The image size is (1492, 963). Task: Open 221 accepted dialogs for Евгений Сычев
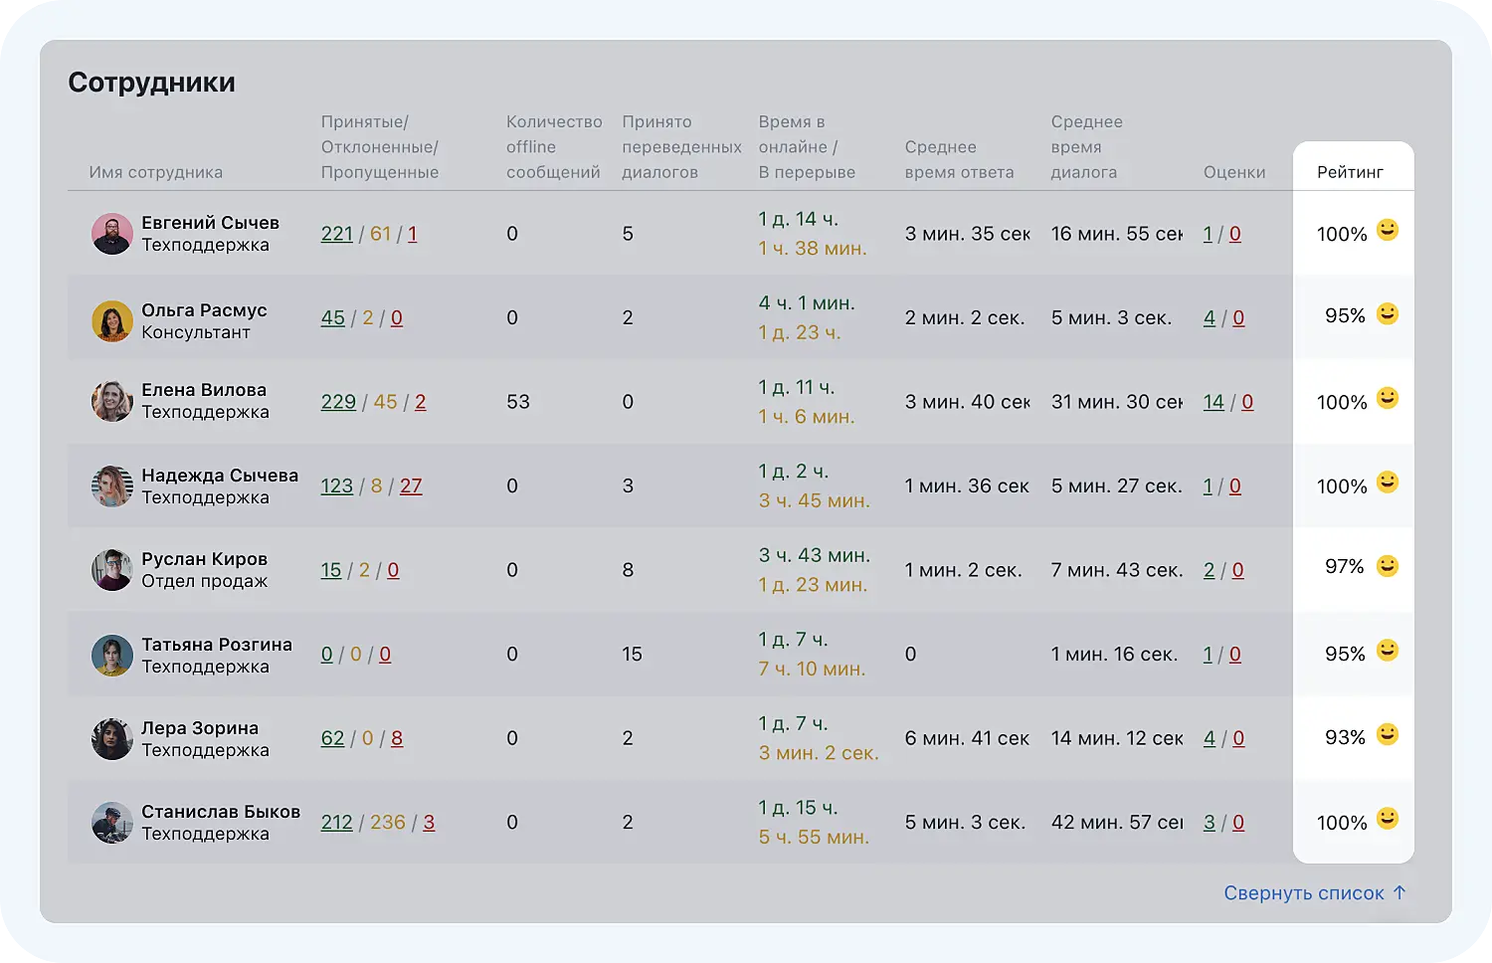click(337, 234)
